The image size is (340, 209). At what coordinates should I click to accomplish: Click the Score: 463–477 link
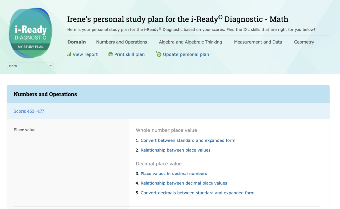coord(29,111)
